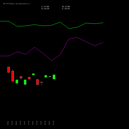Click the '07 Jul' date axis label
The image size is (129, 129).
8,123
